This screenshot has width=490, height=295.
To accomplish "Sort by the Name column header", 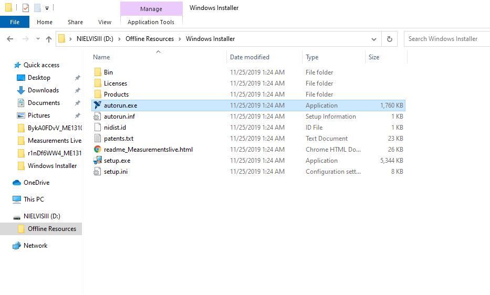I will [x=101, y=57].
